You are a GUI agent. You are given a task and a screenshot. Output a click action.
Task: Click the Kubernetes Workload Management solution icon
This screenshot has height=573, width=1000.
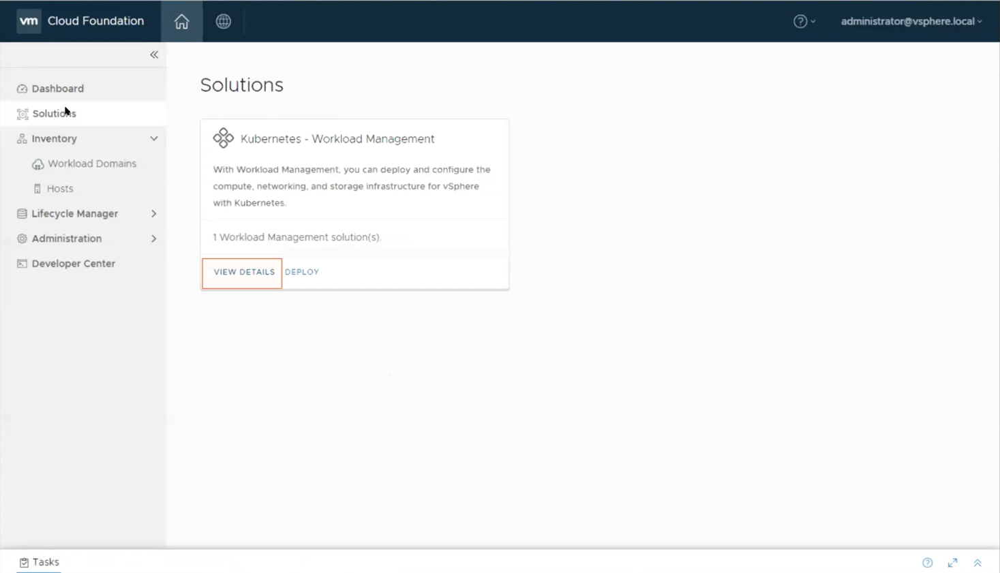(224, 138)
